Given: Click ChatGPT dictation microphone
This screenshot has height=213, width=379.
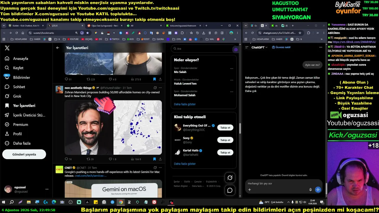Looking at the screenshot, I should [x=310, y=190].
